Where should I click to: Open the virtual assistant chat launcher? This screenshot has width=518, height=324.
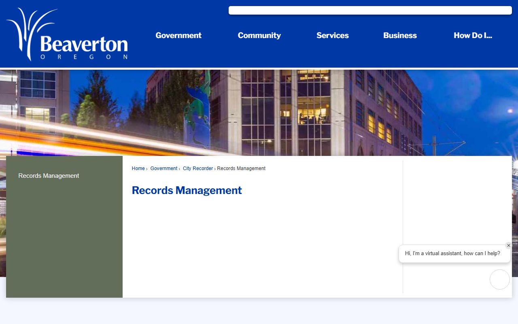pos(500,279)
